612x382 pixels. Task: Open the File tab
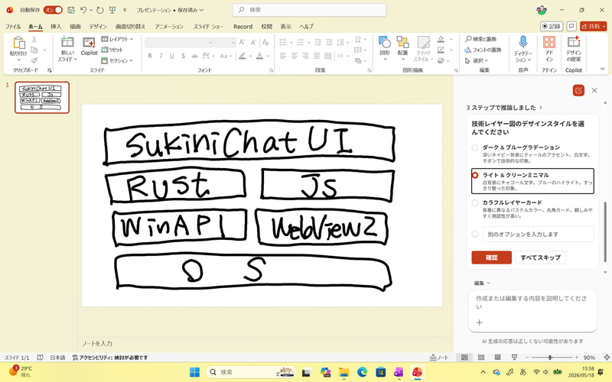point(13,27)
